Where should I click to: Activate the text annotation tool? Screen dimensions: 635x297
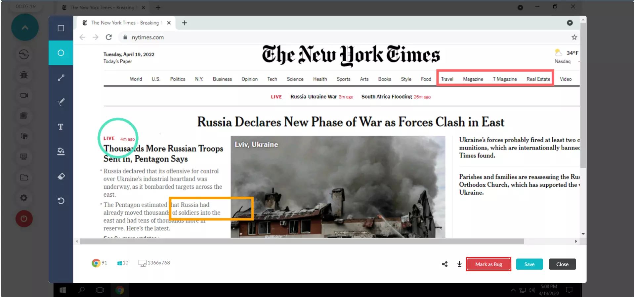point(61,127)
